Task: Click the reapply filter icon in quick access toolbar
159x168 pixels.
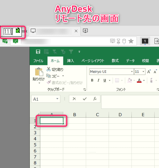Action: pos(63,52)
